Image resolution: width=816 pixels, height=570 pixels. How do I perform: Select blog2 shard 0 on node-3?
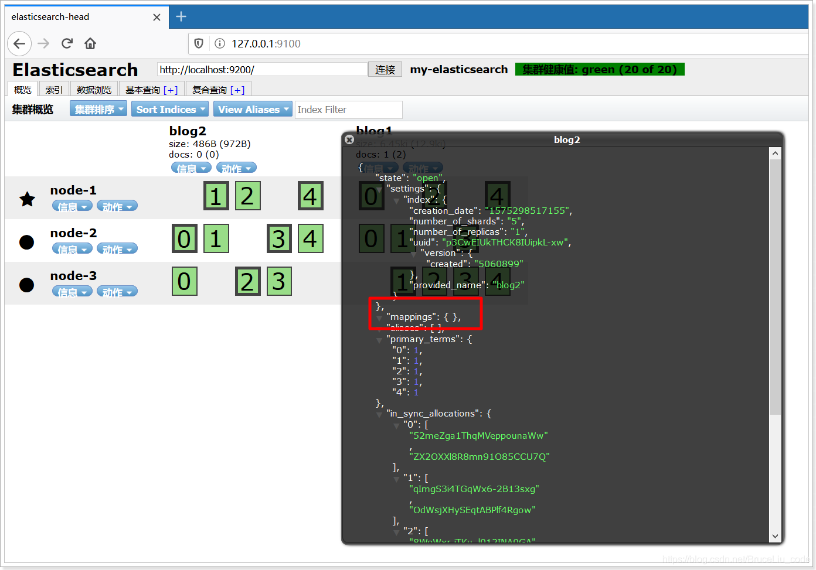tap(184, 281)
